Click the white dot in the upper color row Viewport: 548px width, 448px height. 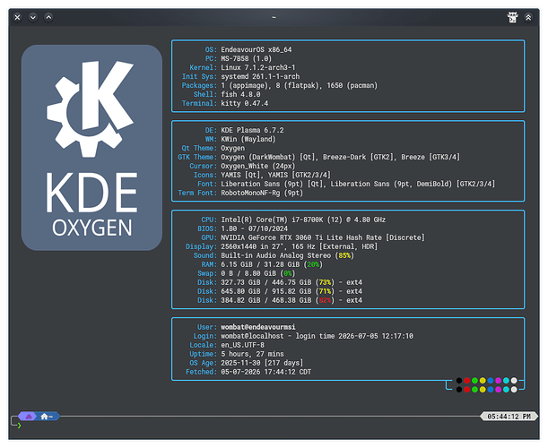click(514, 381)
